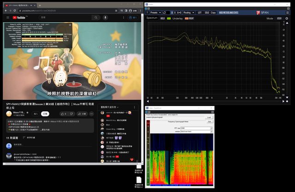Screen dimensions: 295x192
Task: Open SPAN hamburger menu icon
Action: click(288, 12)
